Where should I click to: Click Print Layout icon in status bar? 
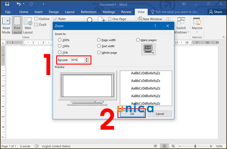(x=164, y=146)
